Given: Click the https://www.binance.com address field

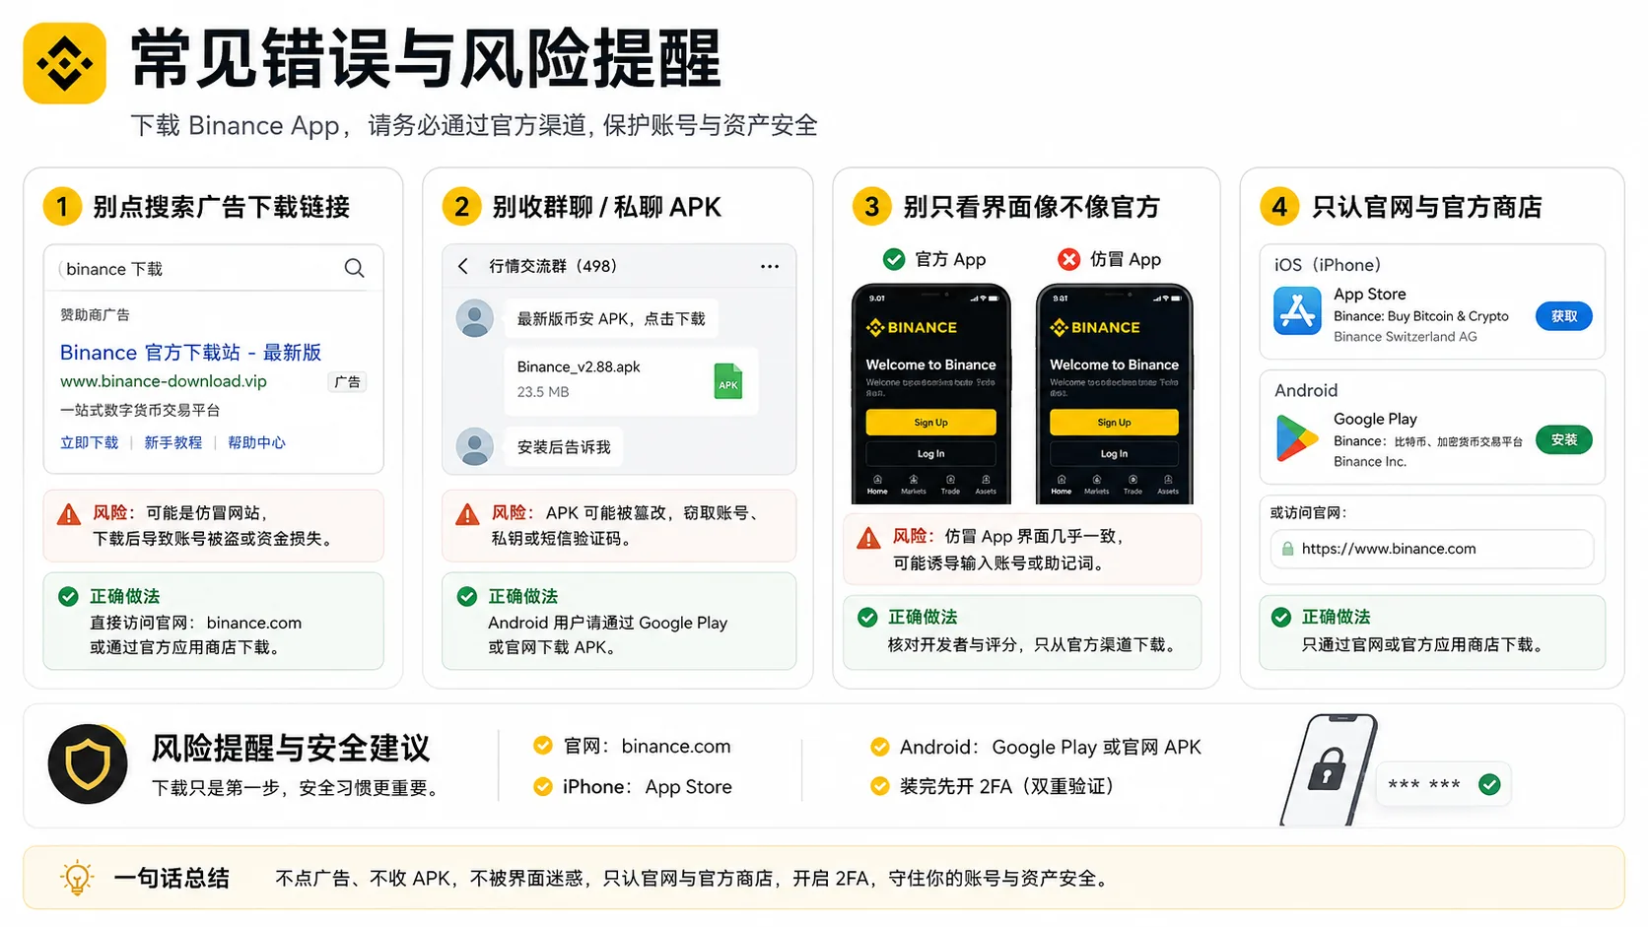Looking at the screenshot, I should pos(1432,549).
